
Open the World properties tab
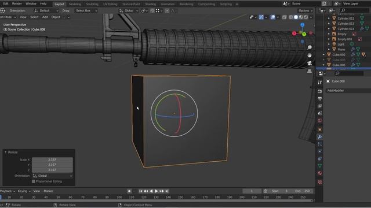point(319,121)
